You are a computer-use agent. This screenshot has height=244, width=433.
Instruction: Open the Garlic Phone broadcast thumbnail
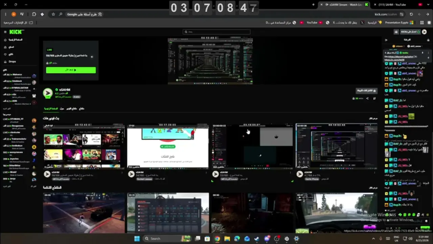coord(337,146)
